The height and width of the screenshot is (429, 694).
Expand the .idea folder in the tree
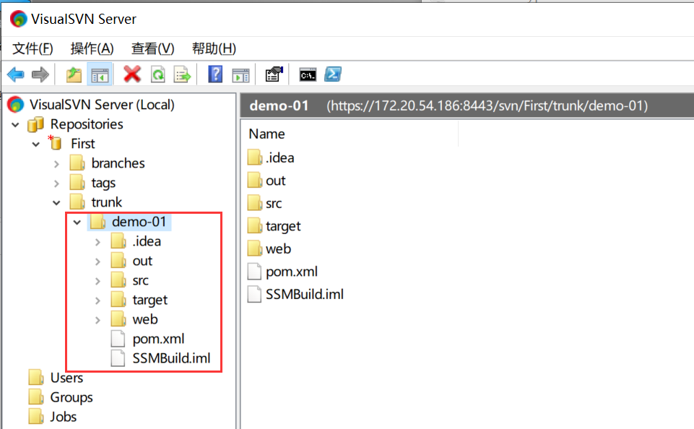(97, 242)
